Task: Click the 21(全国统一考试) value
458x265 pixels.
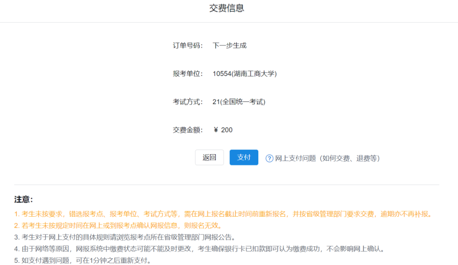Action: pyautogui.click(x=239, y=102)
